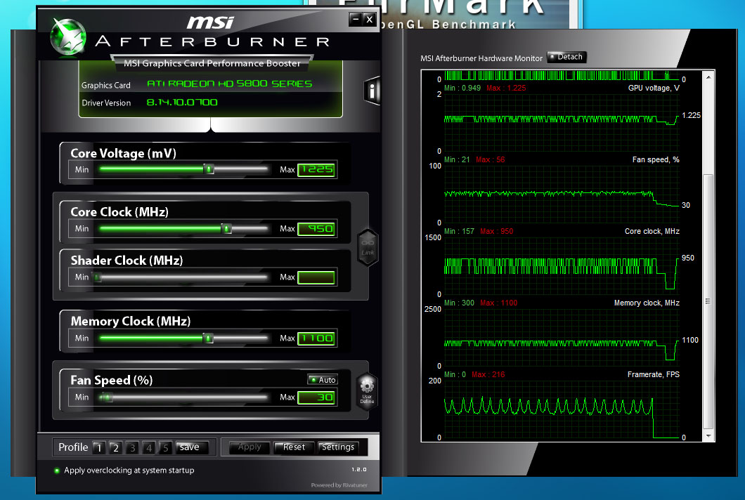This screenshot has width=745, height=500.
Task: Click the Memory Clock value field 1100
Action: 317,338
